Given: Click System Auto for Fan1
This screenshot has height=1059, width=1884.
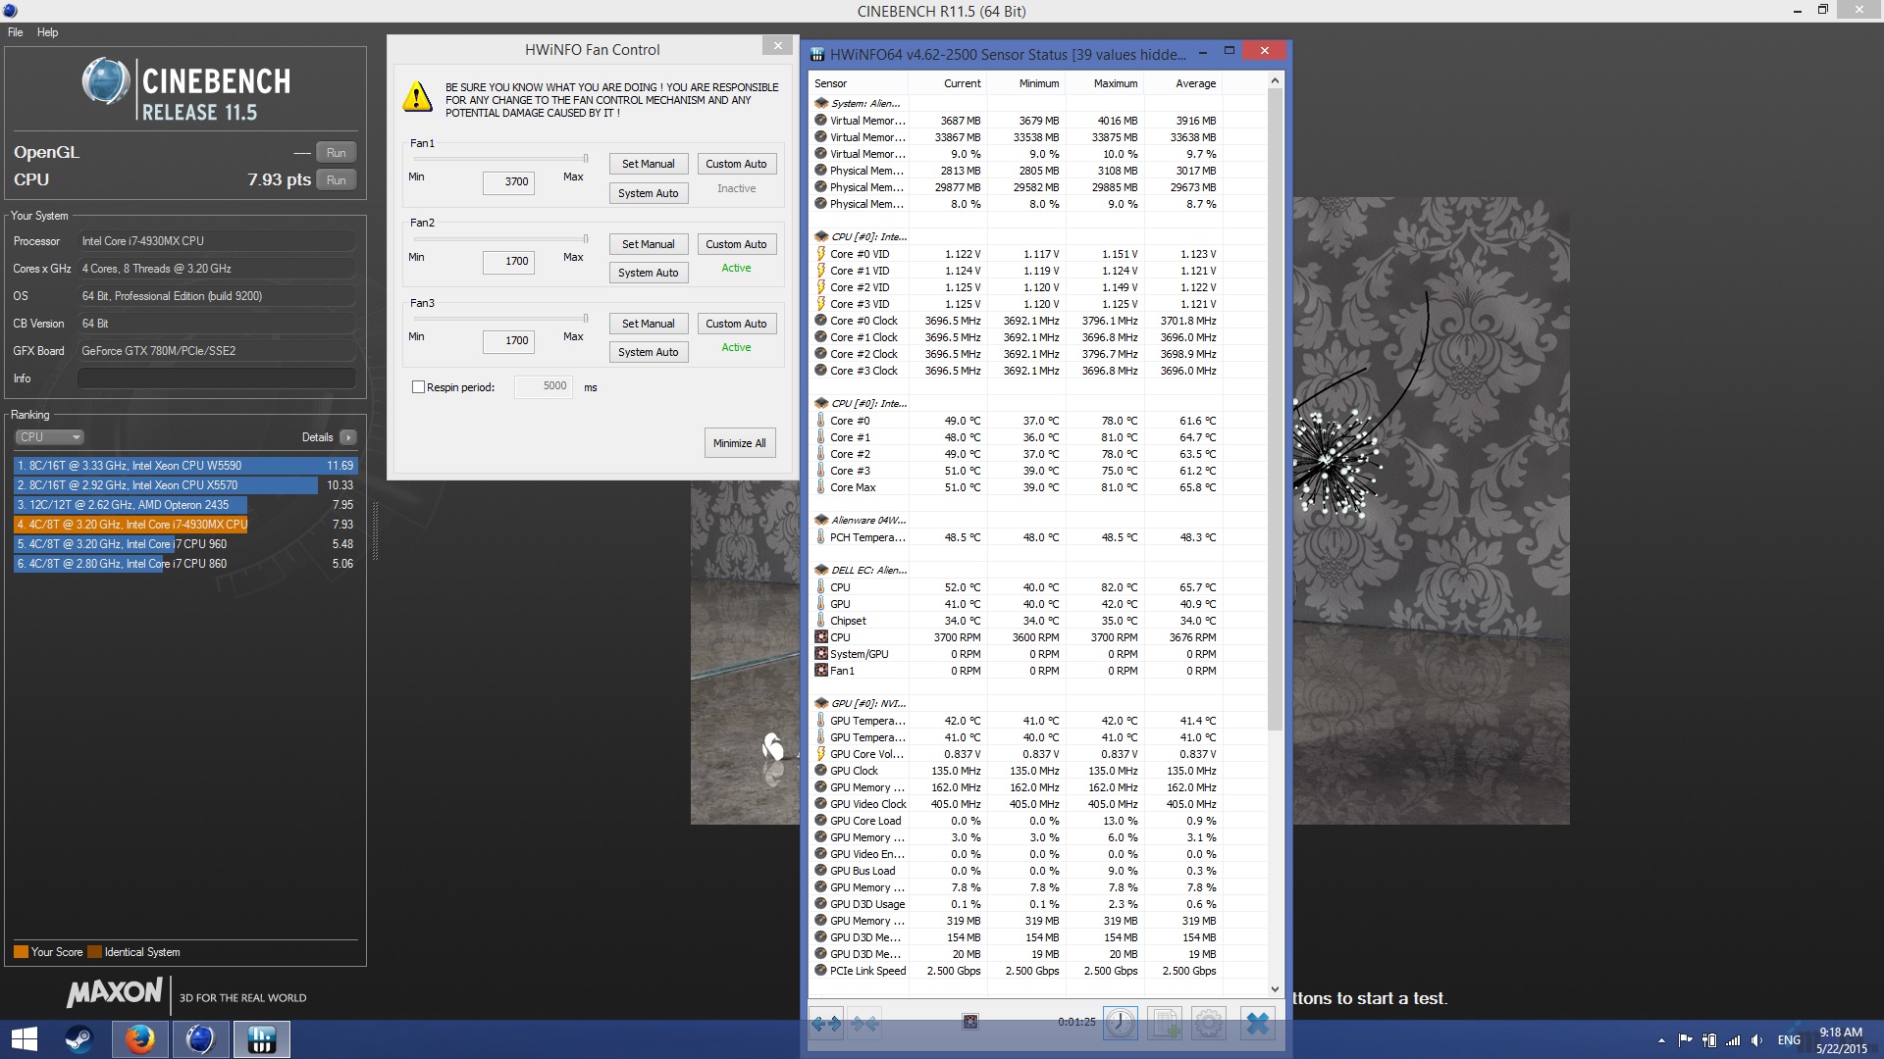Looking at the screenshot, I should [x=649, y=193].
